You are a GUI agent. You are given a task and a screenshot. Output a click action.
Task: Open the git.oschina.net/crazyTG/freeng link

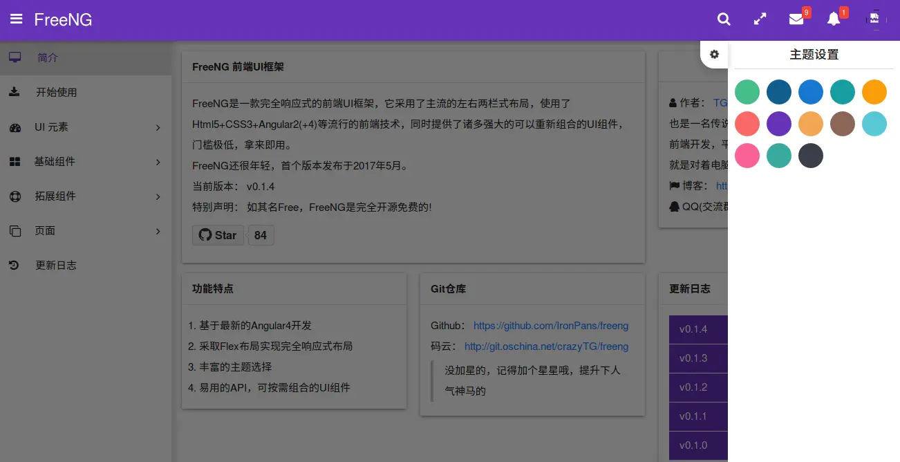pos(546,346)
